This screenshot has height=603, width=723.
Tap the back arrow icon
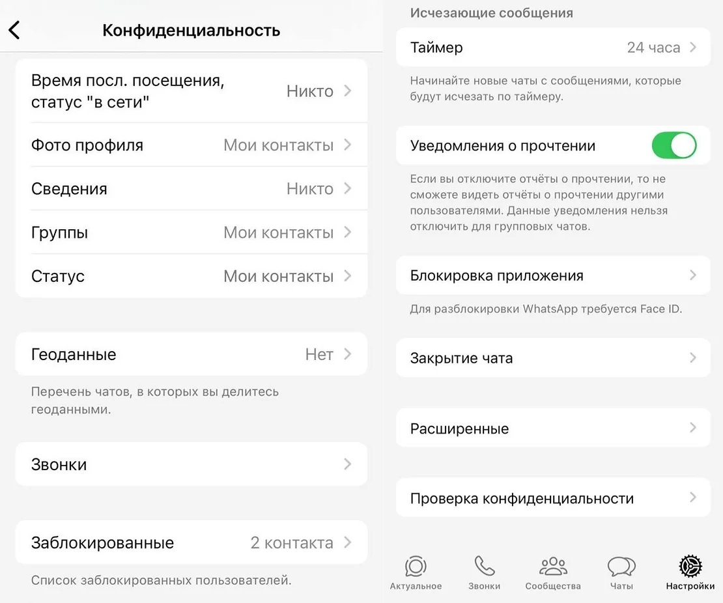(14, 30)
